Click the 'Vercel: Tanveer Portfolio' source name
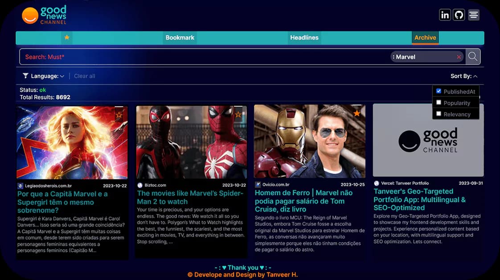500x280 pixels. [405, 183]
